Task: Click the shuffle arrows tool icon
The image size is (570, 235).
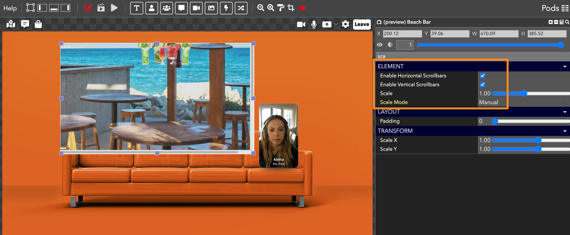Action: pyautogui.click(x=241, y=8)
